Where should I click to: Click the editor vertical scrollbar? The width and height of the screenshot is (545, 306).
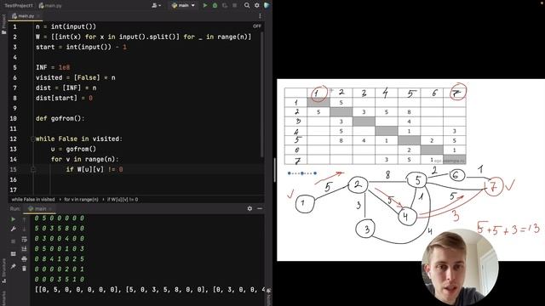(x=262, y=93)
